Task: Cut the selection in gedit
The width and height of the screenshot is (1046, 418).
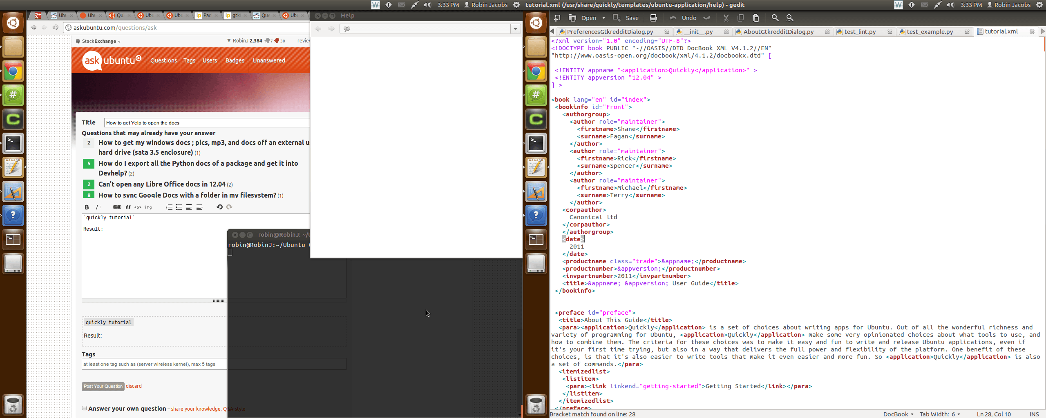Action: tap(726, 18)
